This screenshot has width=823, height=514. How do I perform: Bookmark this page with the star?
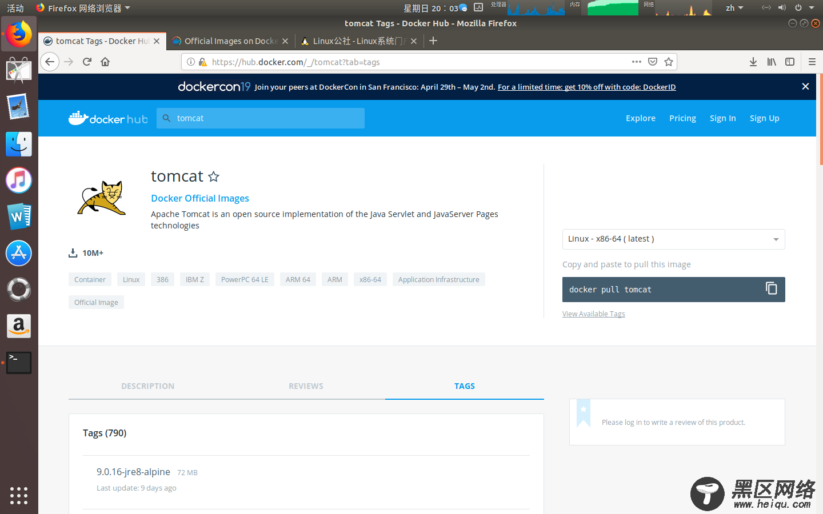pyautogui.click(x=669, y=62)
